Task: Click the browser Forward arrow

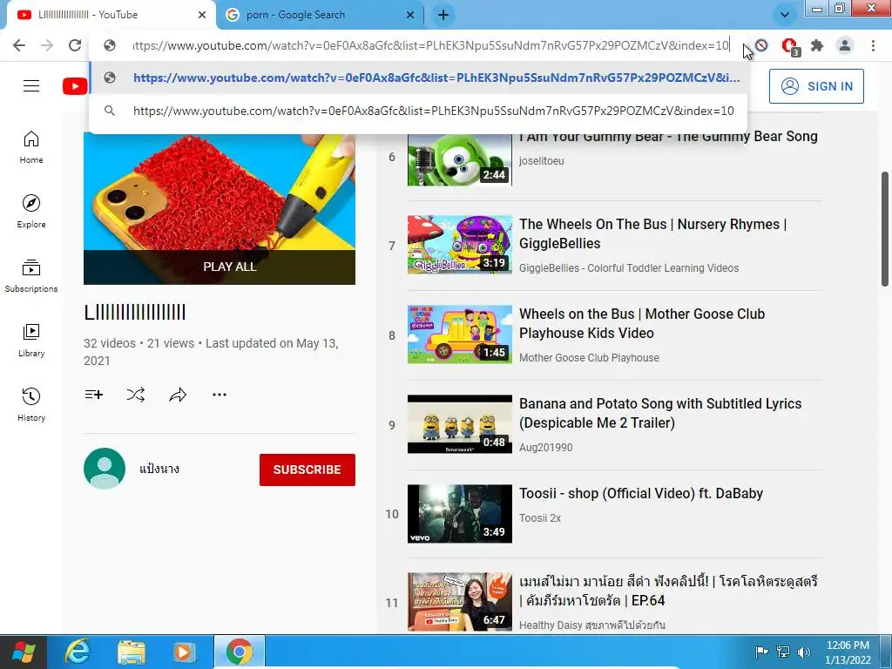Action: (x=47, y=45)
